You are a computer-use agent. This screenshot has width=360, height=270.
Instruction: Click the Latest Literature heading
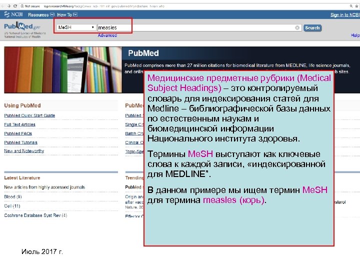coord(22,178)
